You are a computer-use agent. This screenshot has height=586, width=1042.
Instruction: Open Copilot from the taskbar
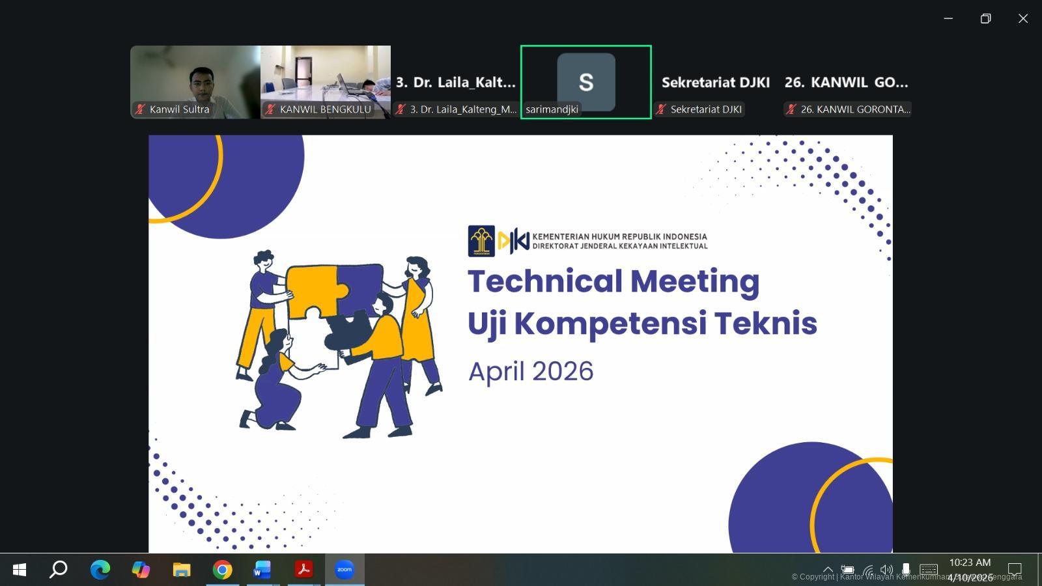coord(141,570)
